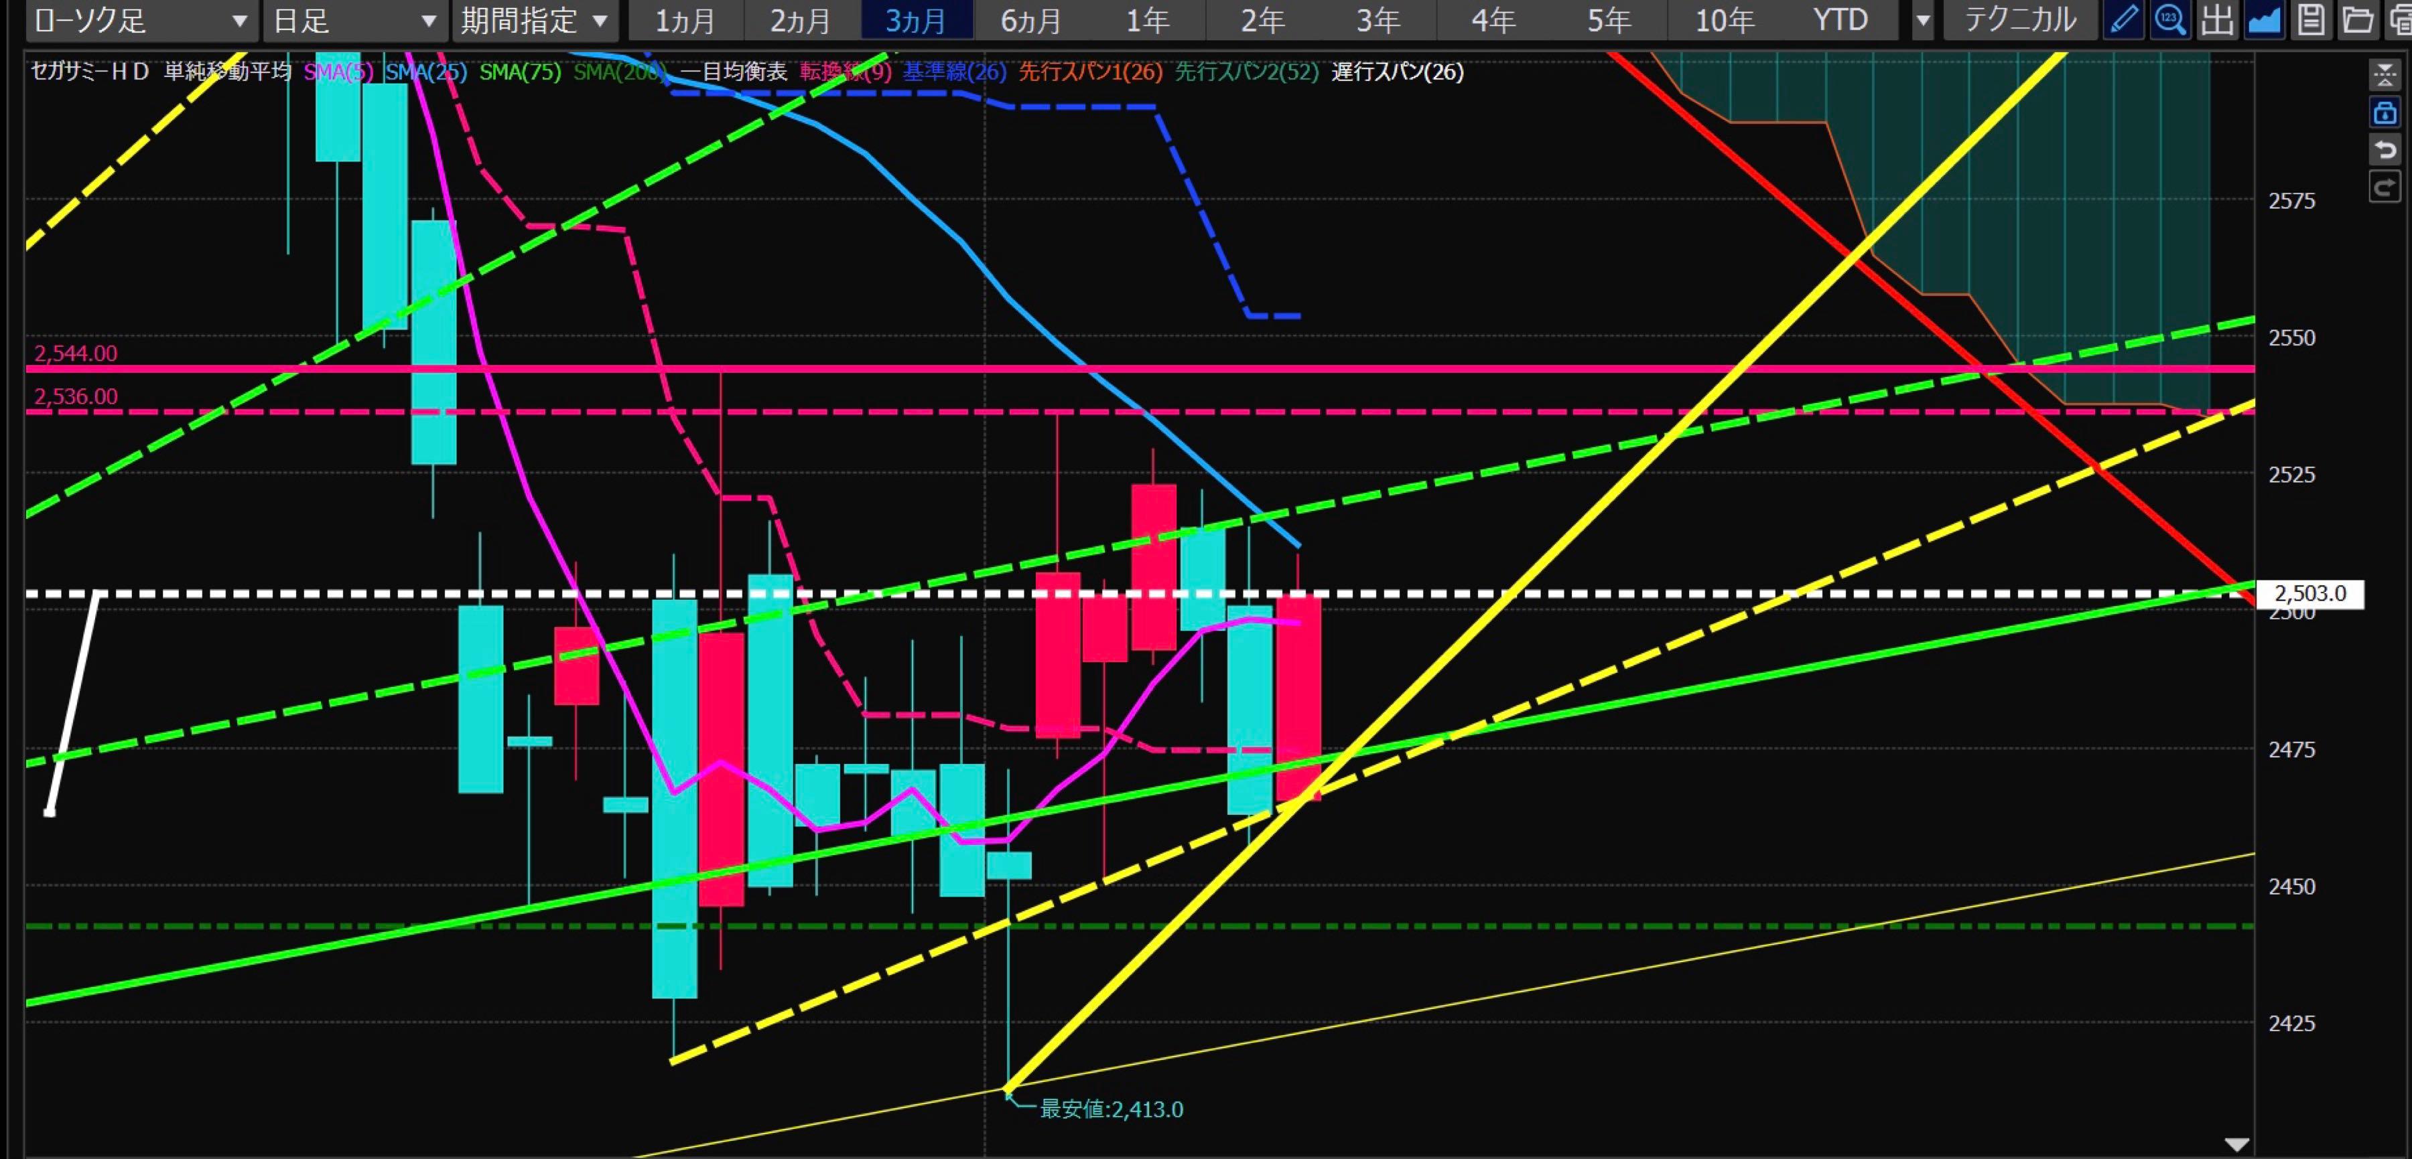This screenshot has height=1159, width=2412.
Task: Click the テクニカル button
Action: click(2019, 21)
